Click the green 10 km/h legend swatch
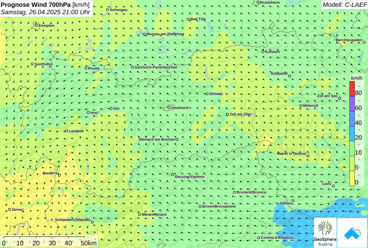 coord(352,149)
